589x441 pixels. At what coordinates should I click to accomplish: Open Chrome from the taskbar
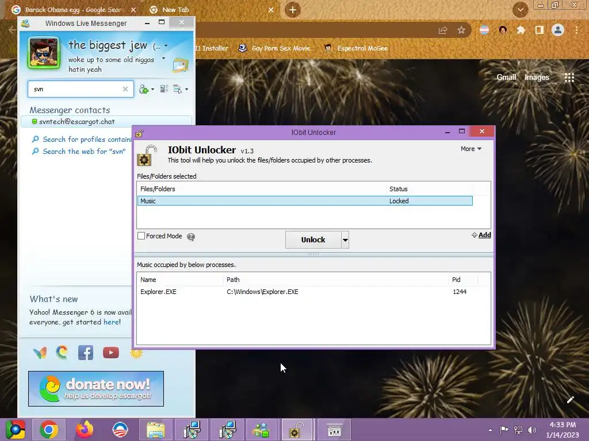[49, 430]
